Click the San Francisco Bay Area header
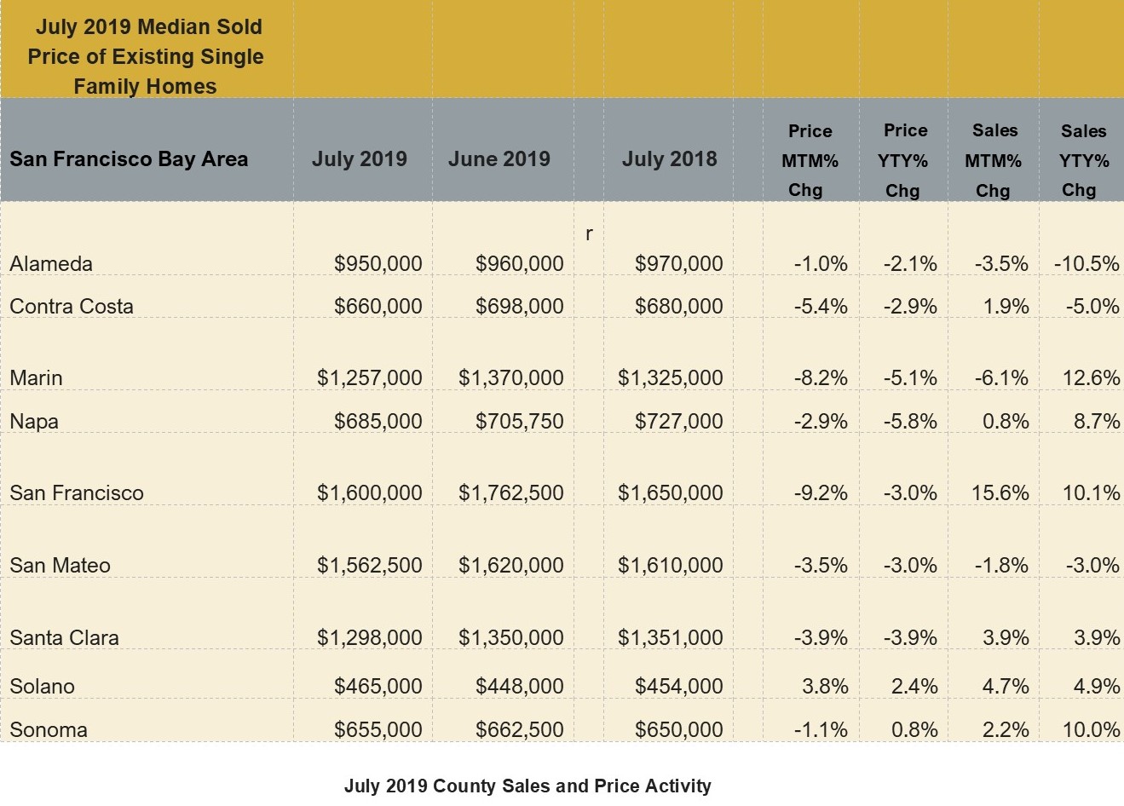This screenshot has width=1124, height=806. 129,159
